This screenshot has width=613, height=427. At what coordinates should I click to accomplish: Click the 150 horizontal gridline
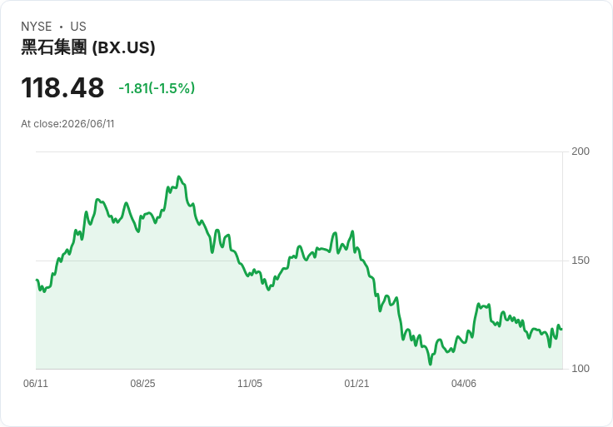click(x=299, y=261)
